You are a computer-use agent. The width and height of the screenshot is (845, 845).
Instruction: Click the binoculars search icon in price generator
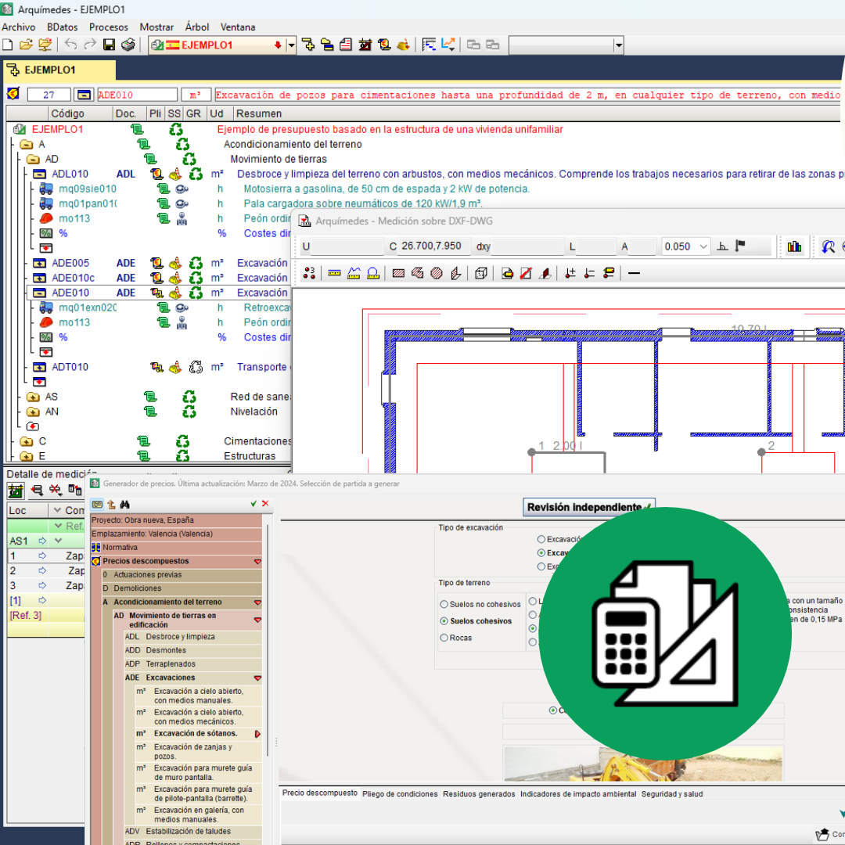(x=124, y=505)
